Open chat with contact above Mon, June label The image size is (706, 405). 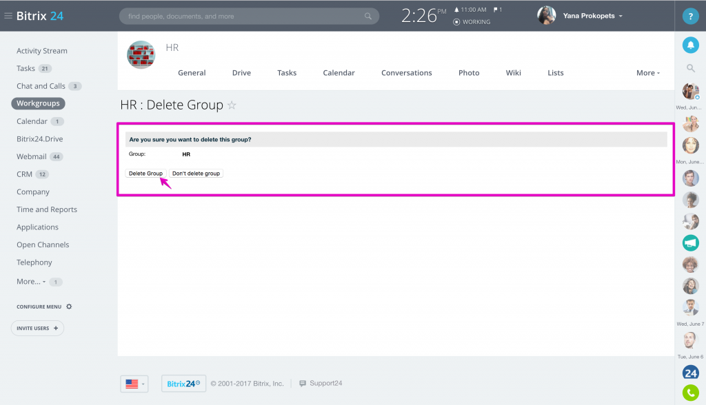(x=690, y=146)
